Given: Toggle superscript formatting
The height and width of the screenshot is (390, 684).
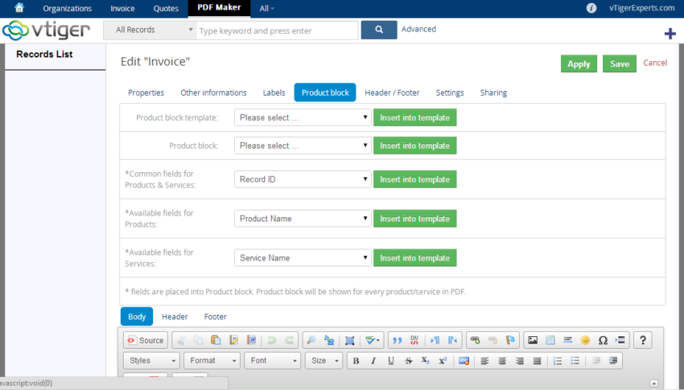Looking at the screenshot, I should click(x=443, y=361).
